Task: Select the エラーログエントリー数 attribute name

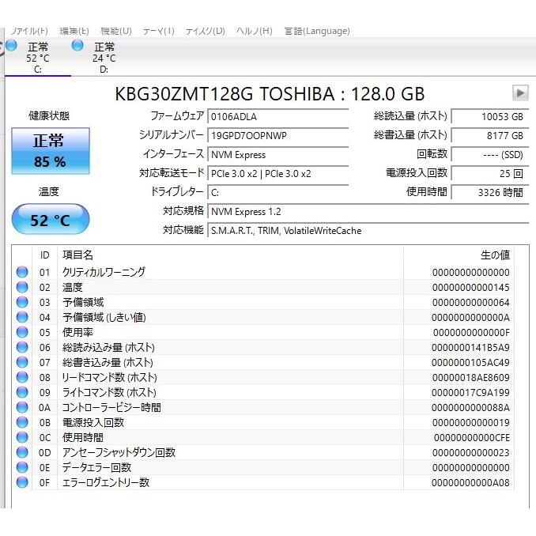Action: click(106, 483)
